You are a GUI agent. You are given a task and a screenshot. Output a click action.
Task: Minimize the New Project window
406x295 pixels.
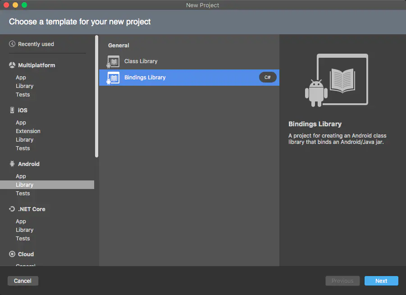tap(15, 5)
